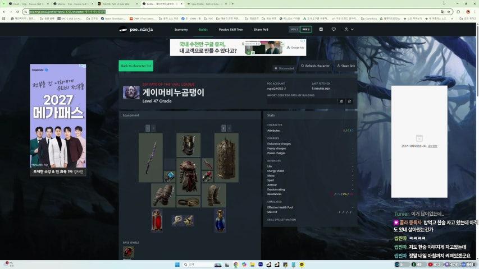The height and width of the screenshot is (269, 479).
Task: Bookmark this page with star icon
Action: (449, 12)
